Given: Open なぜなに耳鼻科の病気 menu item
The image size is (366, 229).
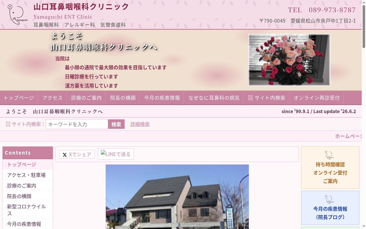Looking at the screenshot, I should point(214,98).
